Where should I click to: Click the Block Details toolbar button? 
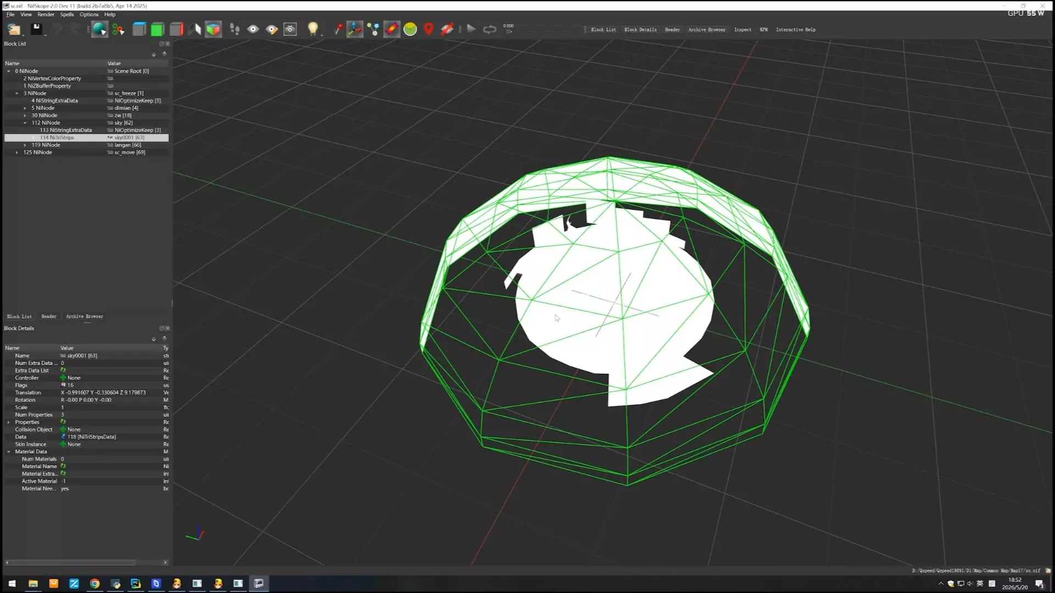point(640,30)
